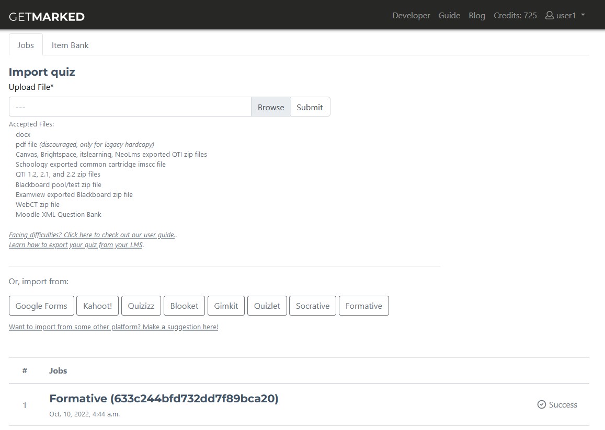Click job row number 1

pos(25,405)
